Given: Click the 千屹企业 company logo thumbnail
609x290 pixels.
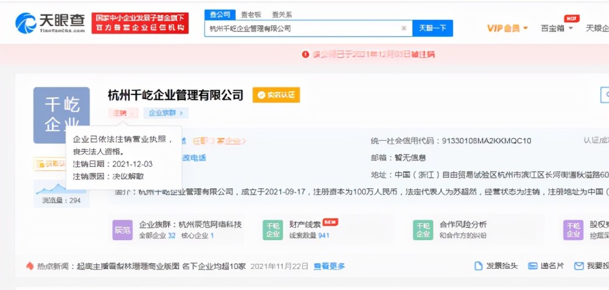Looking at the screenshot, I should [62, 115].
